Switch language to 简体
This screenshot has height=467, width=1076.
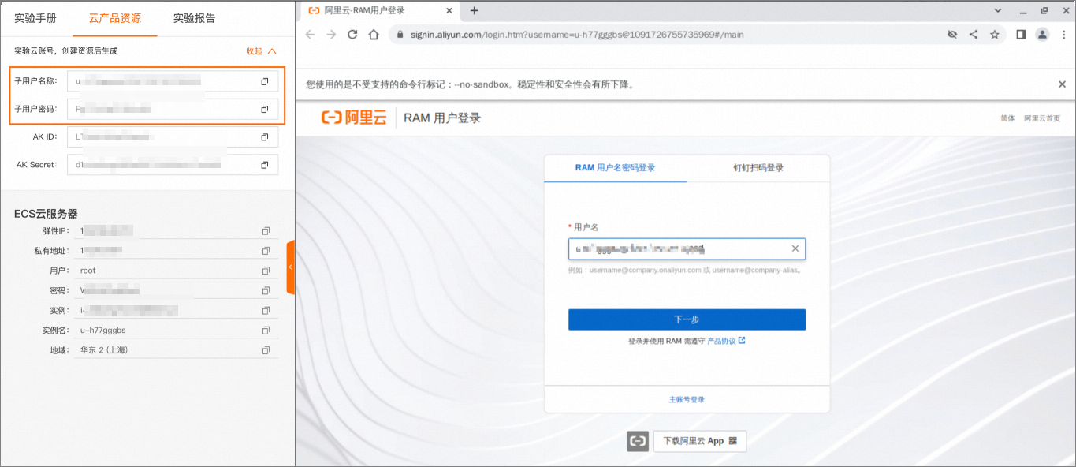pyautogui.click(x=1007, y=118)
